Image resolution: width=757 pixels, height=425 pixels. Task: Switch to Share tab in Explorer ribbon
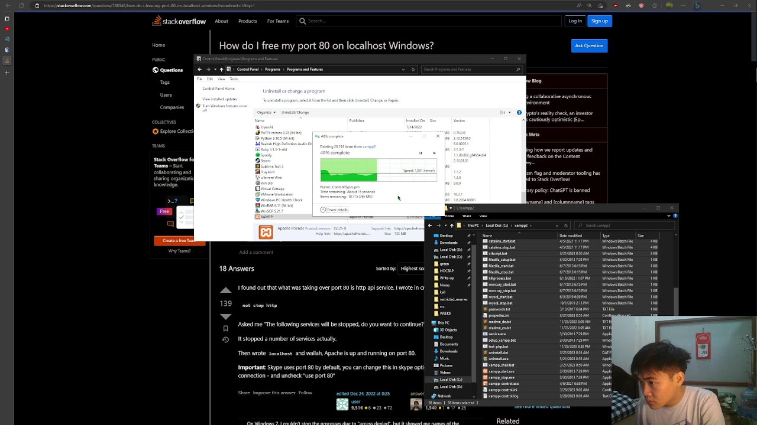[467, 216]
